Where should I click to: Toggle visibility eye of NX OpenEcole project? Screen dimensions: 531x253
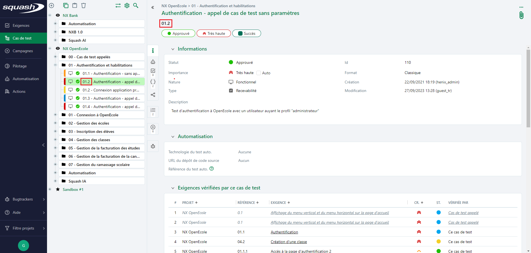(x=58, y=49)
